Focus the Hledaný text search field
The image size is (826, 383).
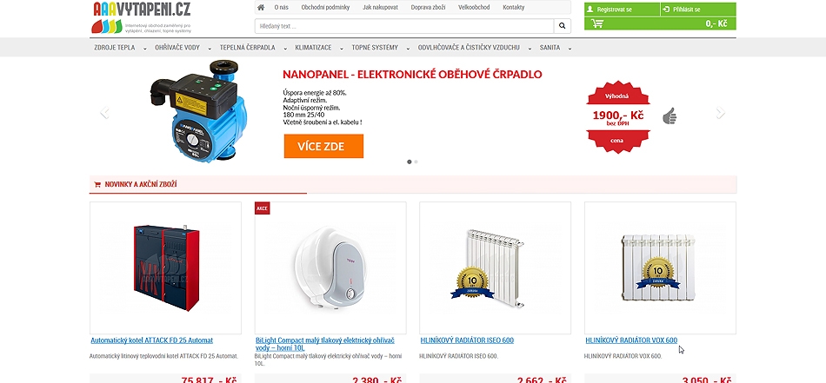coord(404,26)
